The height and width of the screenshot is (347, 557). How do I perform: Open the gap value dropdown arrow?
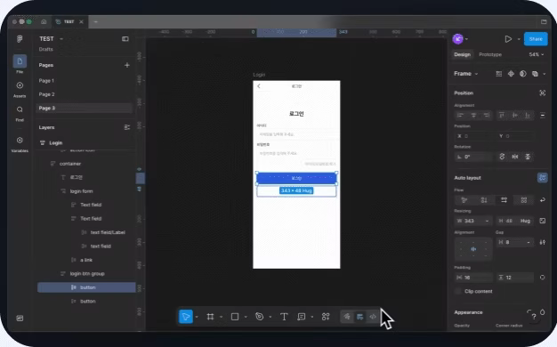pos(529,242)
